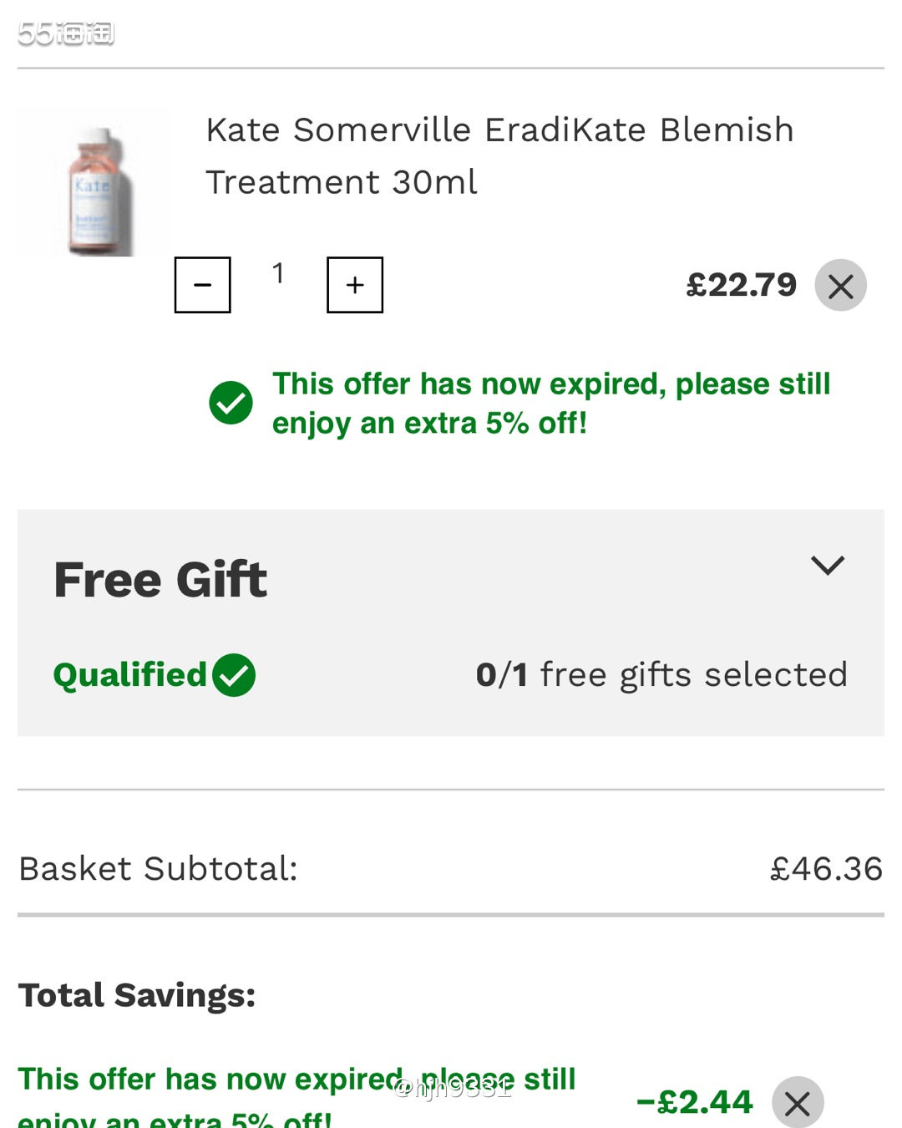The height and width of the screenshot is (1128, 902).
Task: Tap the savings amount −£2.44
Action: point(694,1102)
